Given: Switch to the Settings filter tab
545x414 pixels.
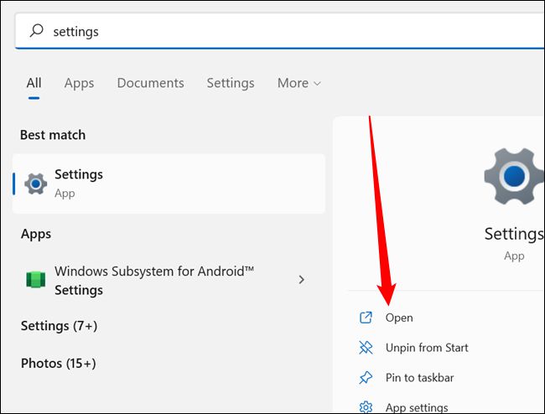Looking at the screenshot, I should [231, 83].
